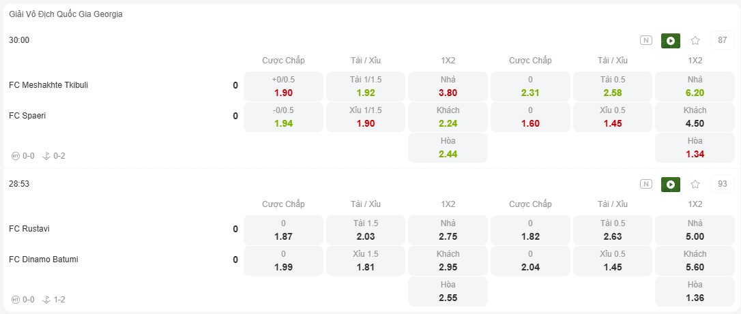Show all 87 markets for first match
Viewport: 741px width, 314px height.
tap(723, 40)
